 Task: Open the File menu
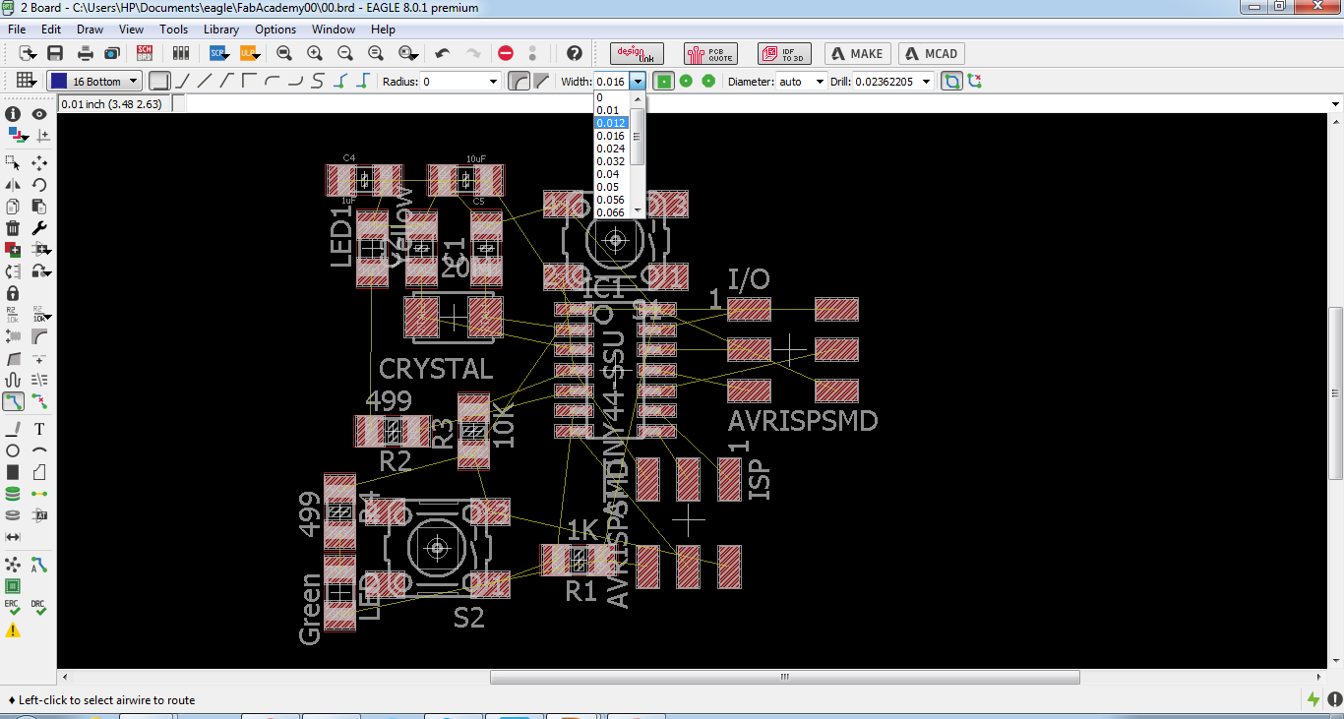coord(17,30)
